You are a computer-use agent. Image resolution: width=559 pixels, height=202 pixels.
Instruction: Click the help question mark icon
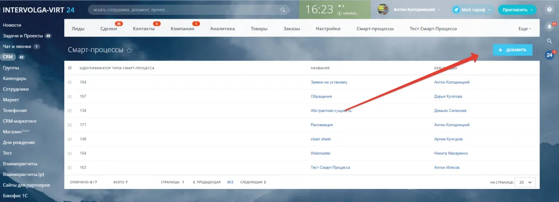[x=549, y=10]
